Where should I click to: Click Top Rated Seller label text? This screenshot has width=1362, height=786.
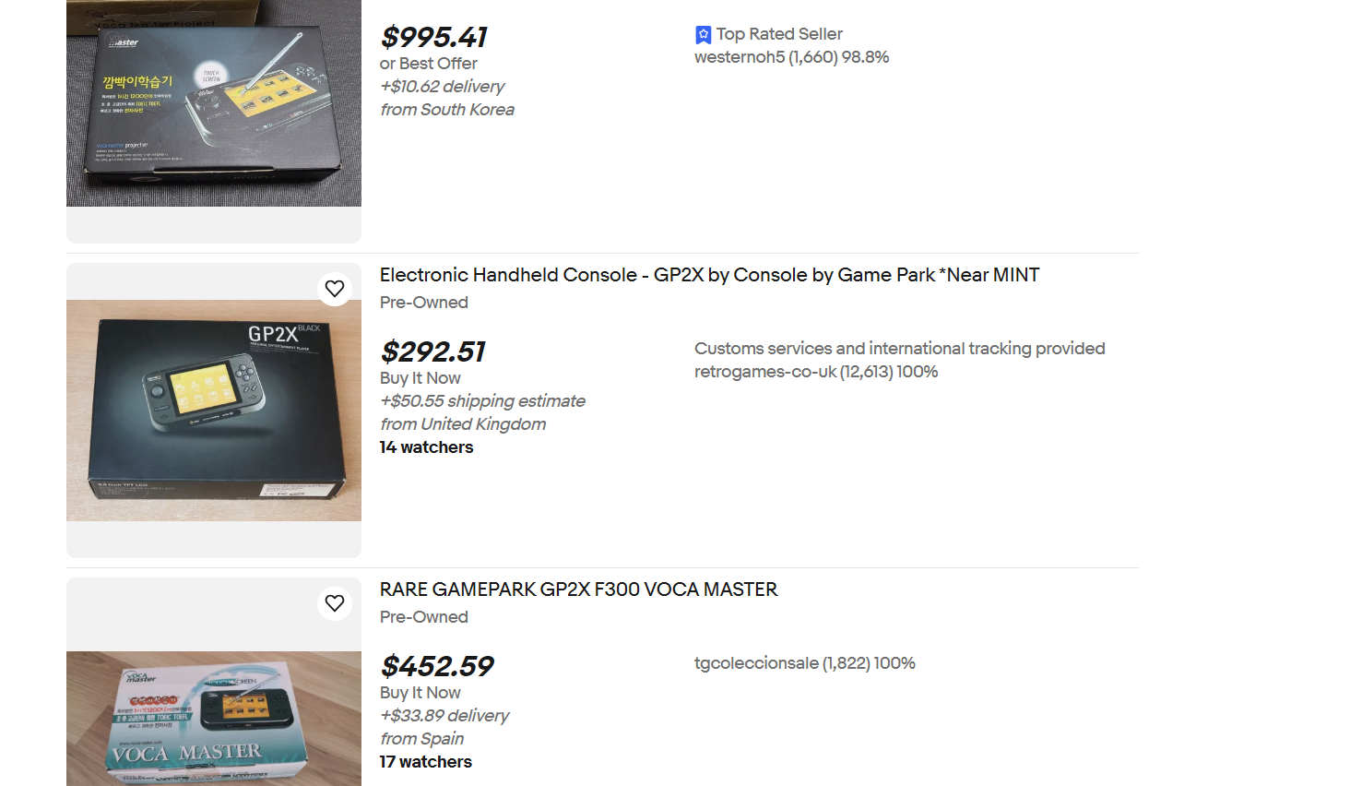[779, 34]
